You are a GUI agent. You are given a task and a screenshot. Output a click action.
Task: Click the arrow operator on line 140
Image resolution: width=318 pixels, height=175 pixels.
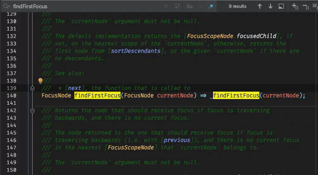click(x=203, y=95)
